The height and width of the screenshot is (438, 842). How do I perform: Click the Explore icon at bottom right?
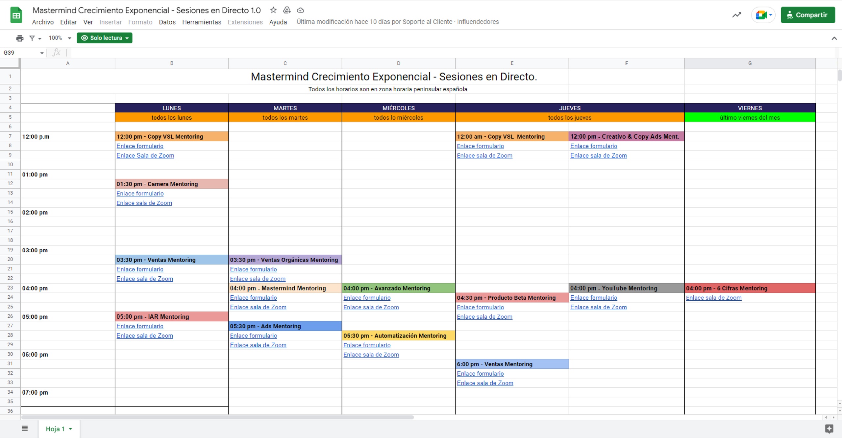click(829, 428)
